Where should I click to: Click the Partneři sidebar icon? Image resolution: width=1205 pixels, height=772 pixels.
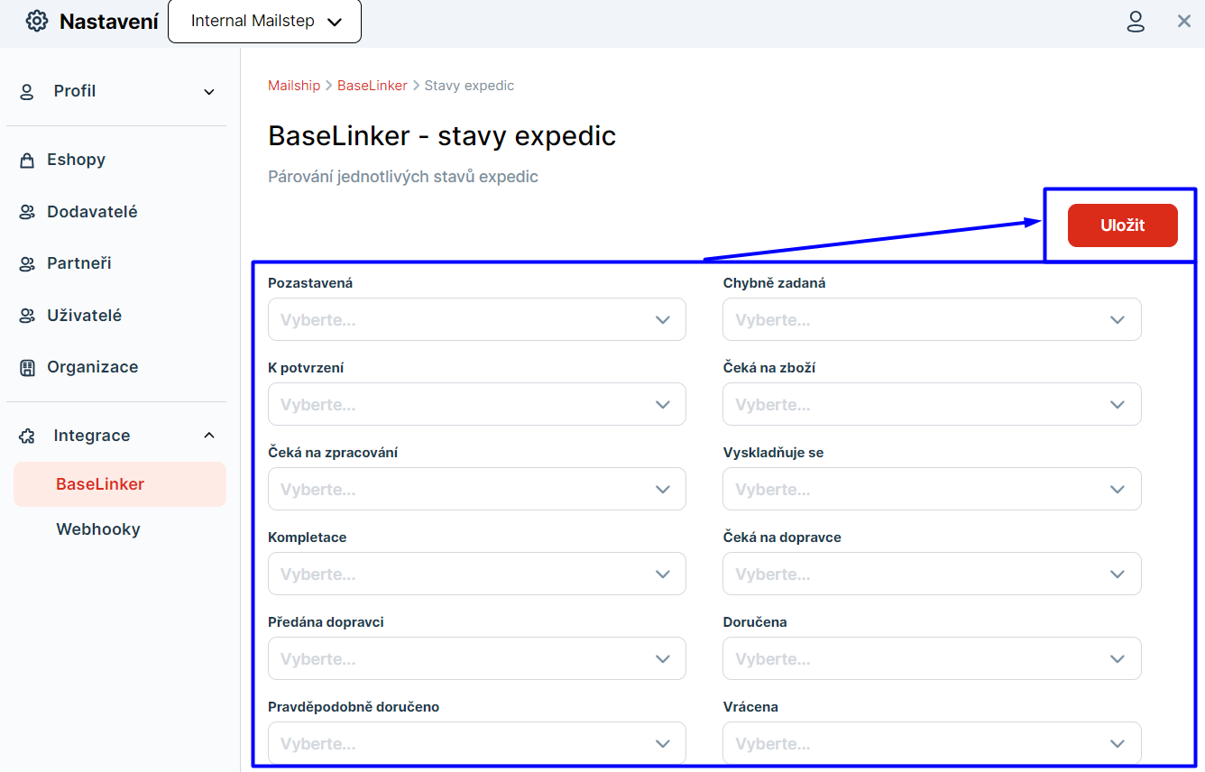click(x=27, y=264)
